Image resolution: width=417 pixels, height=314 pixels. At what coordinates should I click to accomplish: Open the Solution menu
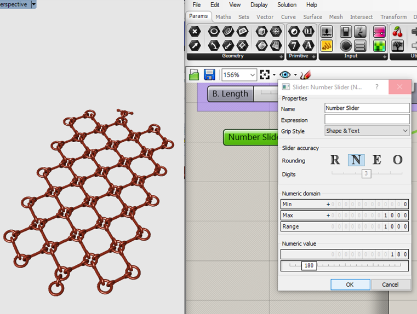click(287, 5)
